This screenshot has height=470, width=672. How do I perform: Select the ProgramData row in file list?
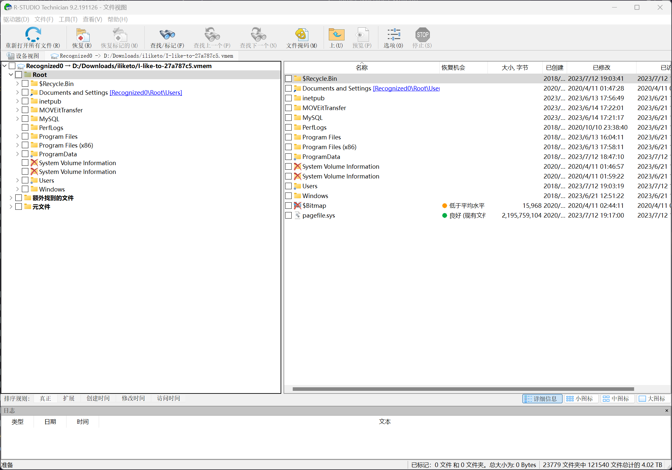[x=477, y=157]
